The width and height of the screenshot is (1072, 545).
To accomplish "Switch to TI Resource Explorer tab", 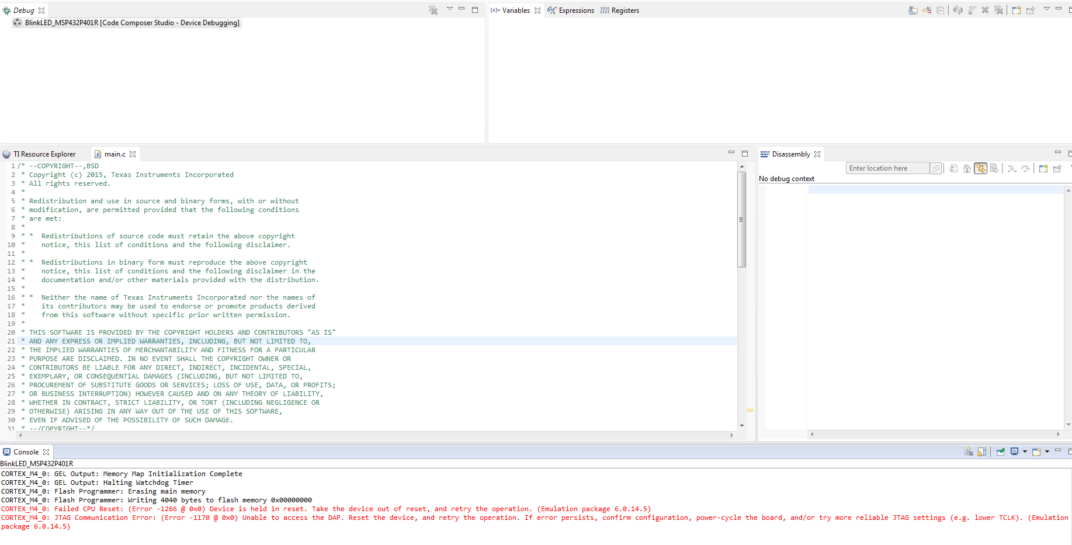I will tap(39, 154).
